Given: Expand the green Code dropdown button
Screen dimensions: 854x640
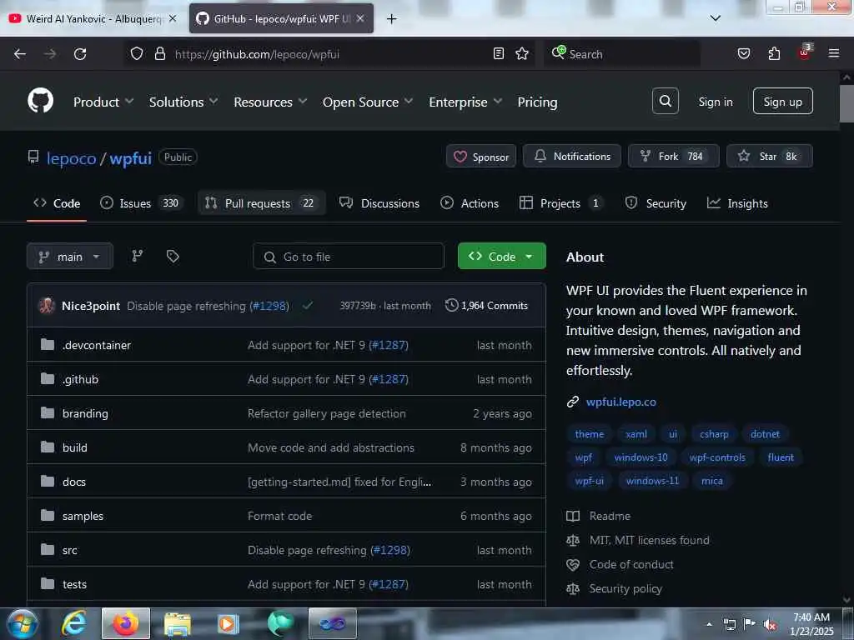Looking at the screenshot, I should (x=501, y=256).
